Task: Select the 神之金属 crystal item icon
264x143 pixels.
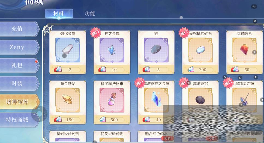Action: [x=112, y=50]
